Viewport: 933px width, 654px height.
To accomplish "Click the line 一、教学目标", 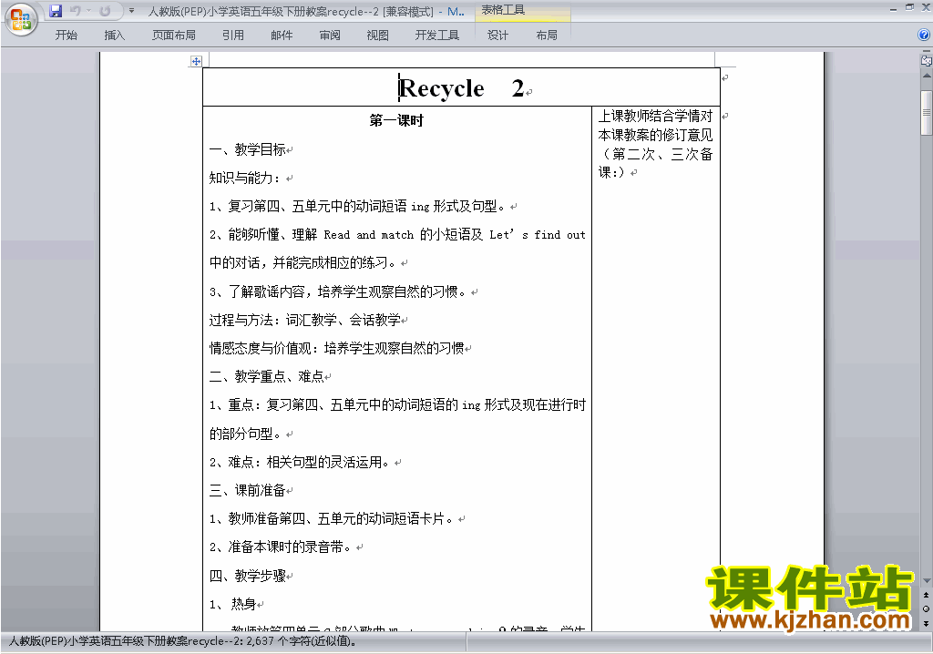I will pyautogui.click(x=248, y=149).
